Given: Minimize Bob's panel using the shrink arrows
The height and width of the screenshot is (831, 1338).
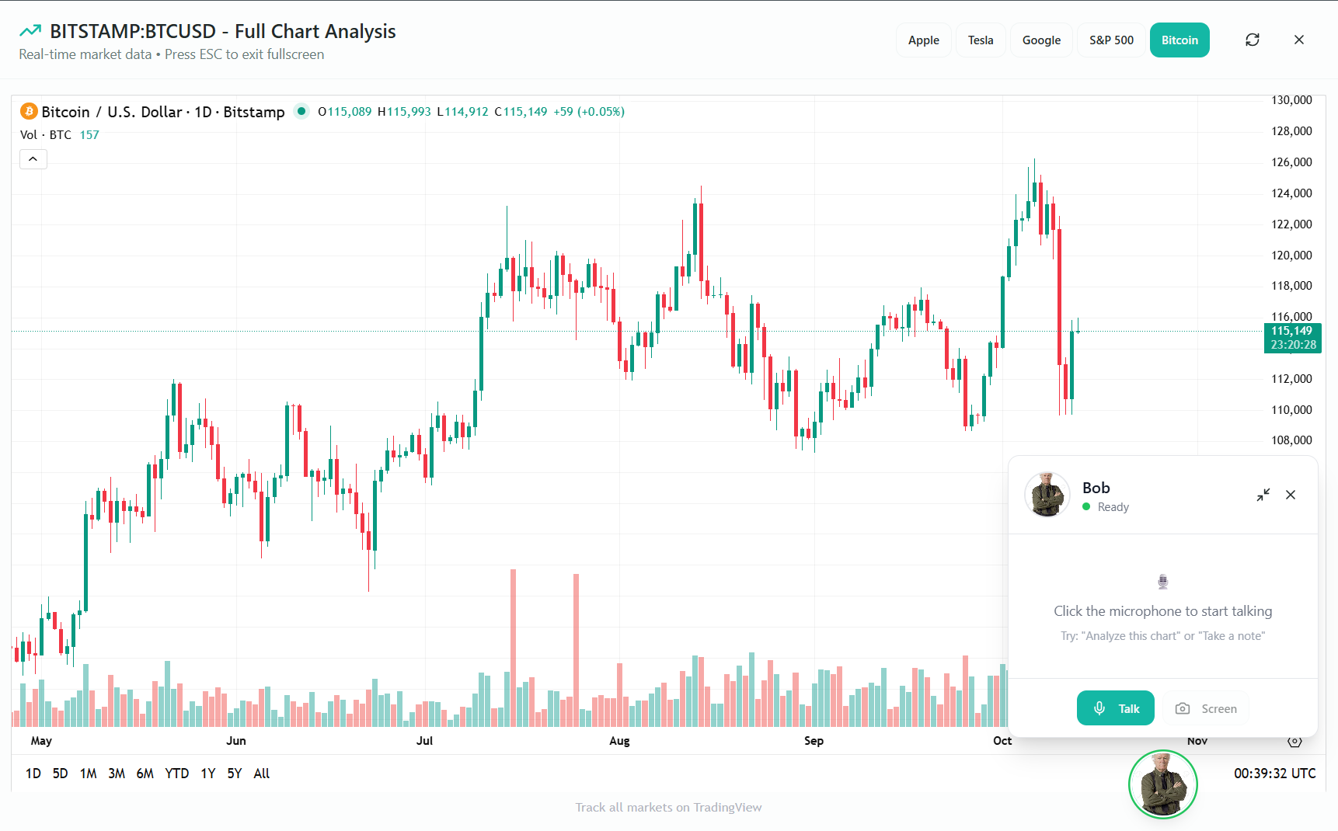Looking at the screenshot, I should coord(1263,495).
